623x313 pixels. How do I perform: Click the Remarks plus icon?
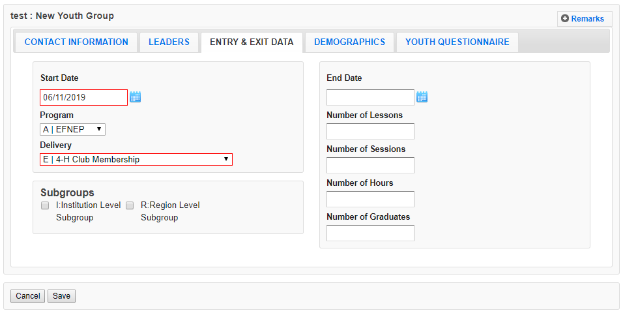[565, 19]
